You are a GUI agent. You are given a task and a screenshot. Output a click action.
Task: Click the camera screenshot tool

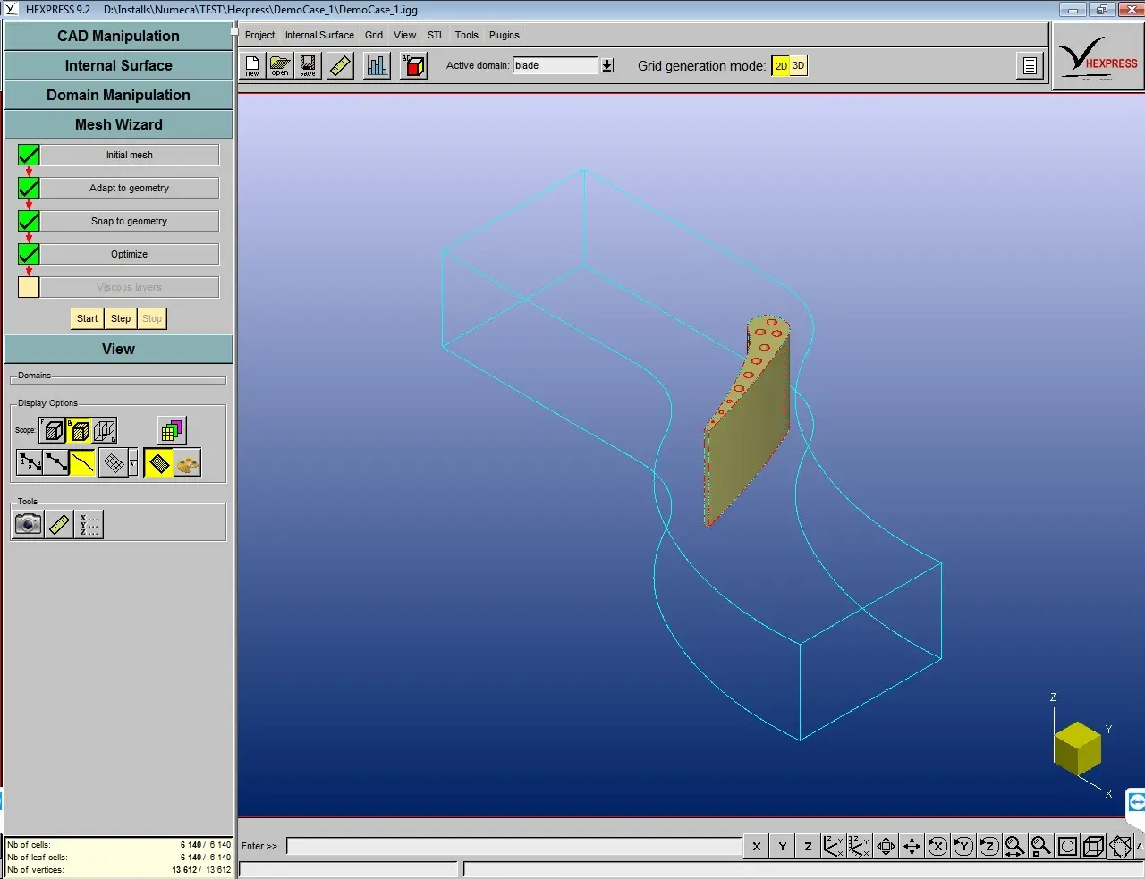tap(28, 524)
